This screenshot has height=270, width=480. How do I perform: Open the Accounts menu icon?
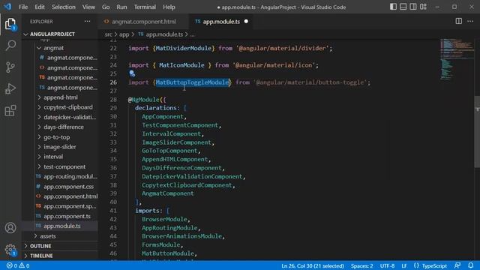point(10,228)
